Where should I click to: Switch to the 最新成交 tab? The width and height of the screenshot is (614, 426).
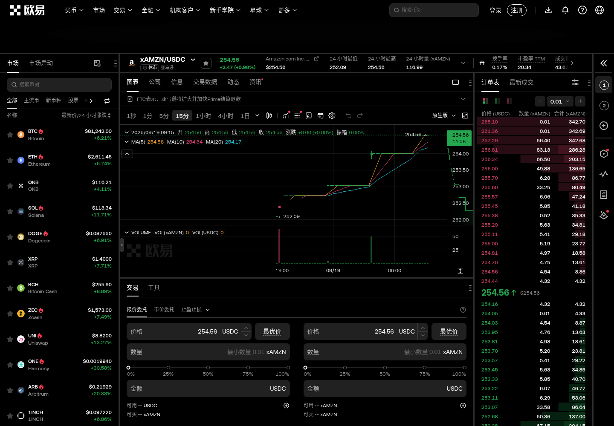[521, 82]
